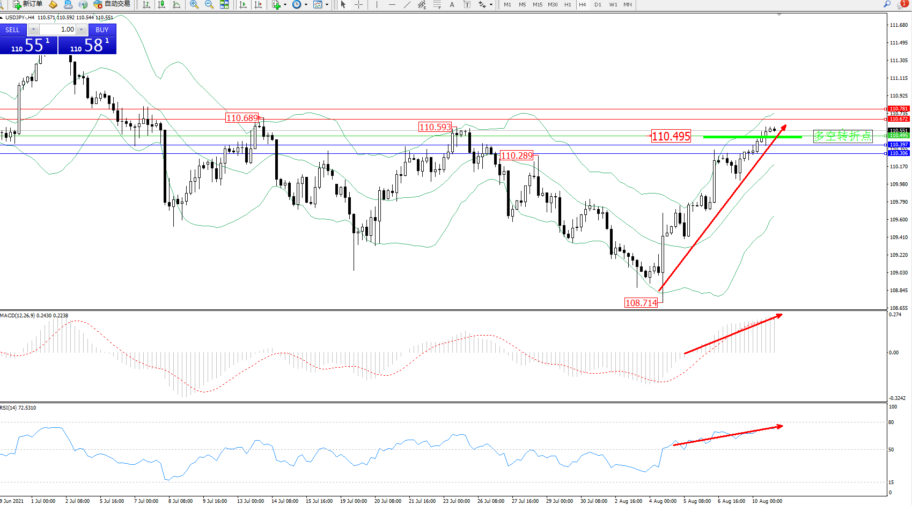Viewport: 912px width, 505px height.
Task: Click the New Order (新订单) button
Action: click(x=27, y=4)
